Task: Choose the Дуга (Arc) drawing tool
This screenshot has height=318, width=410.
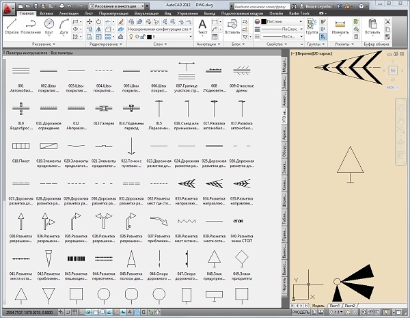Action: point(65,25)
